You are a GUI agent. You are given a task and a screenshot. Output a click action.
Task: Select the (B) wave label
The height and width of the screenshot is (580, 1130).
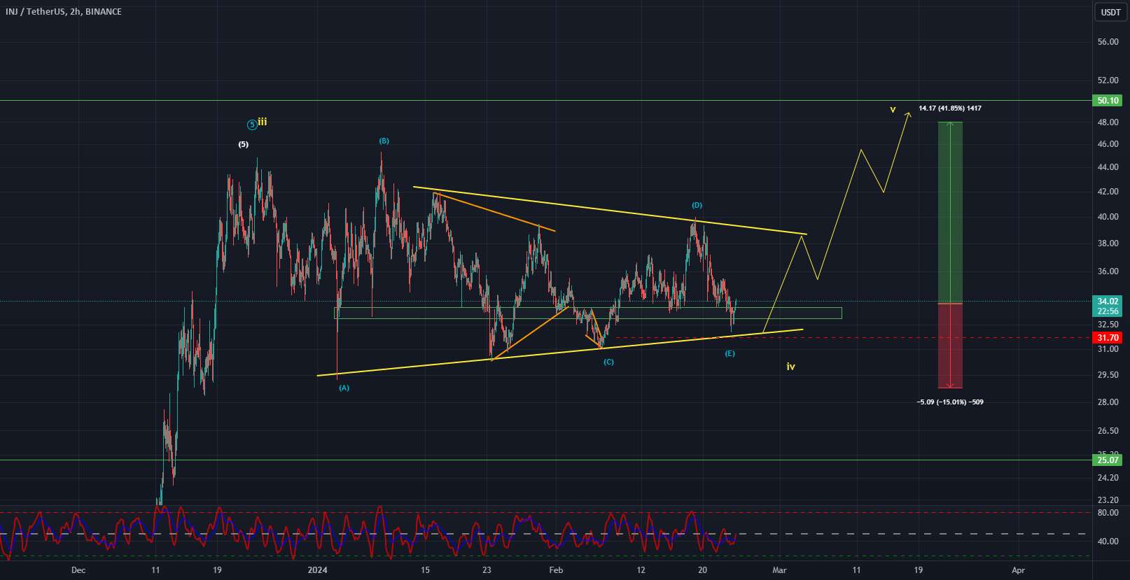384,141
